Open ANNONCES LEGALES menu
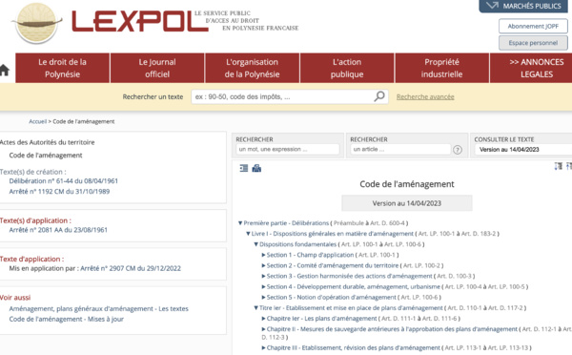 click(x=531, y=68)
